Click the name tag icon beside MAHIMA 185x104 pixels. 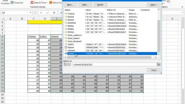pyautogui.click(x=66, y=23)
